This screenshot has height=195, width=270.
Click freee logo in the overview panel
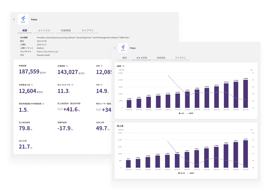pyautogui.click(x=23, y=19)
